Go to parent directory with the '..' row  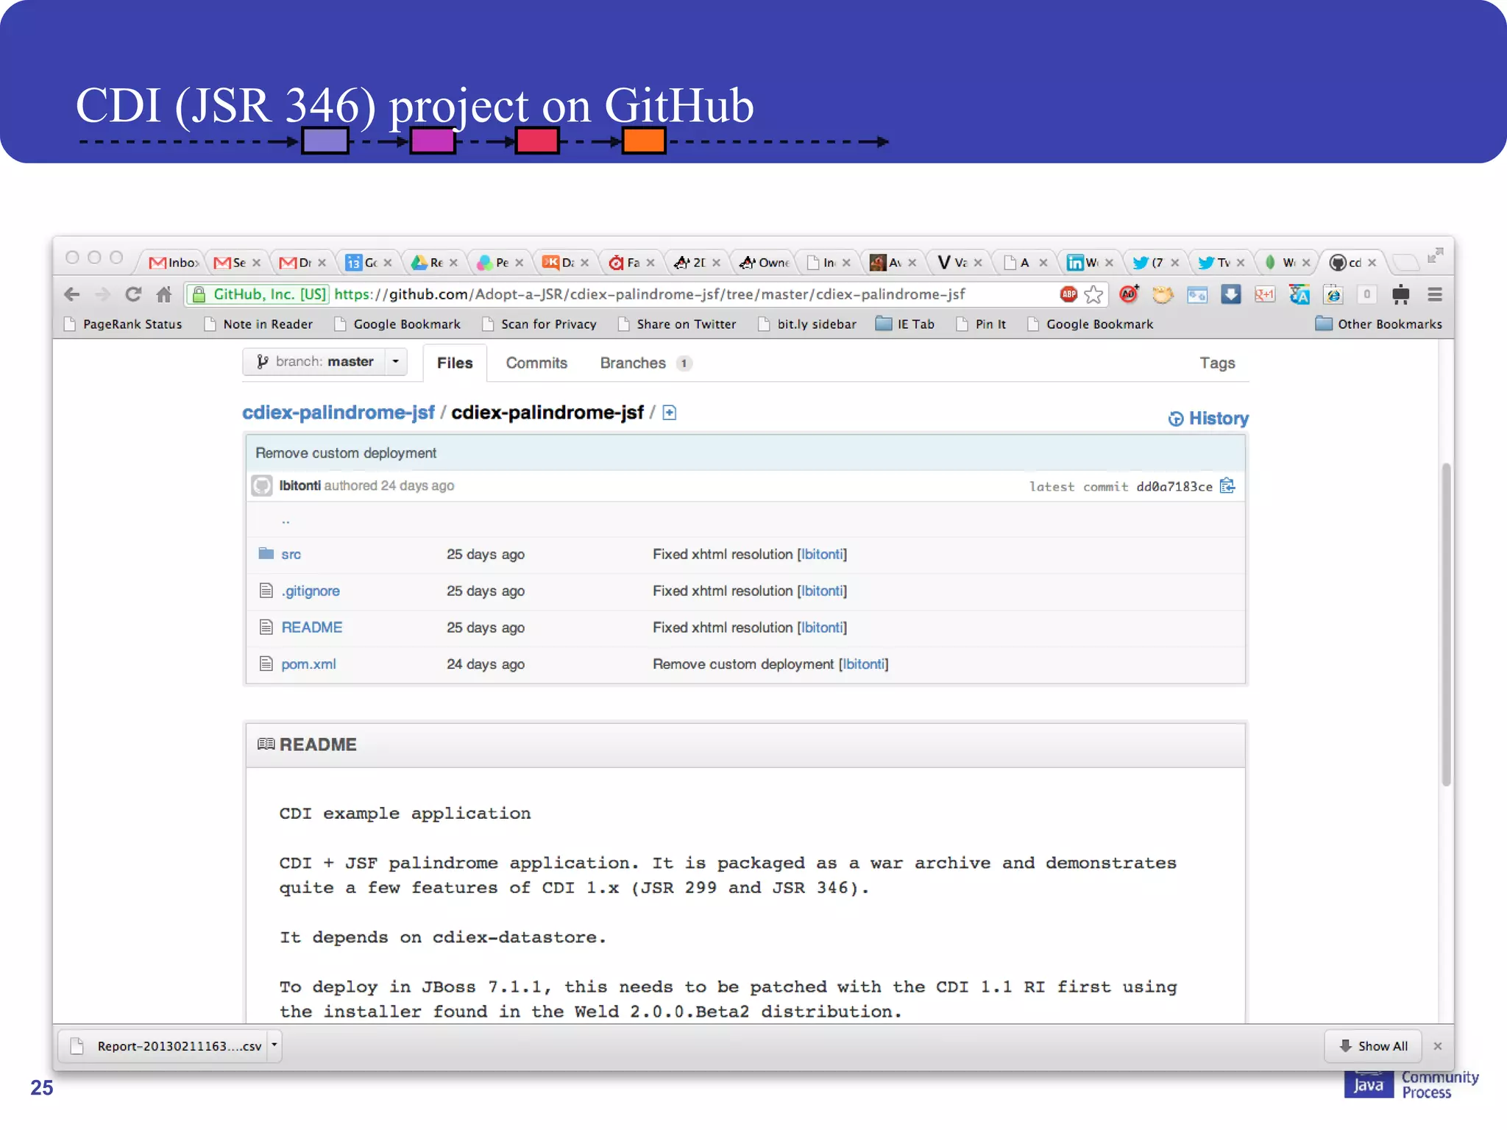pyautogui.click(x=745, y=519)
